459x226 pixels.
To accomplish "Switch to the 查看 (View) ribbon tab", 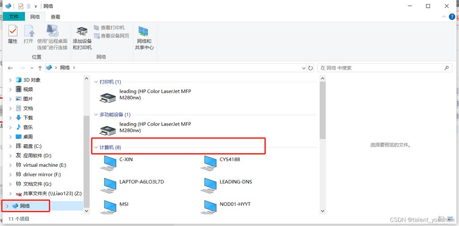I will 55,17.
